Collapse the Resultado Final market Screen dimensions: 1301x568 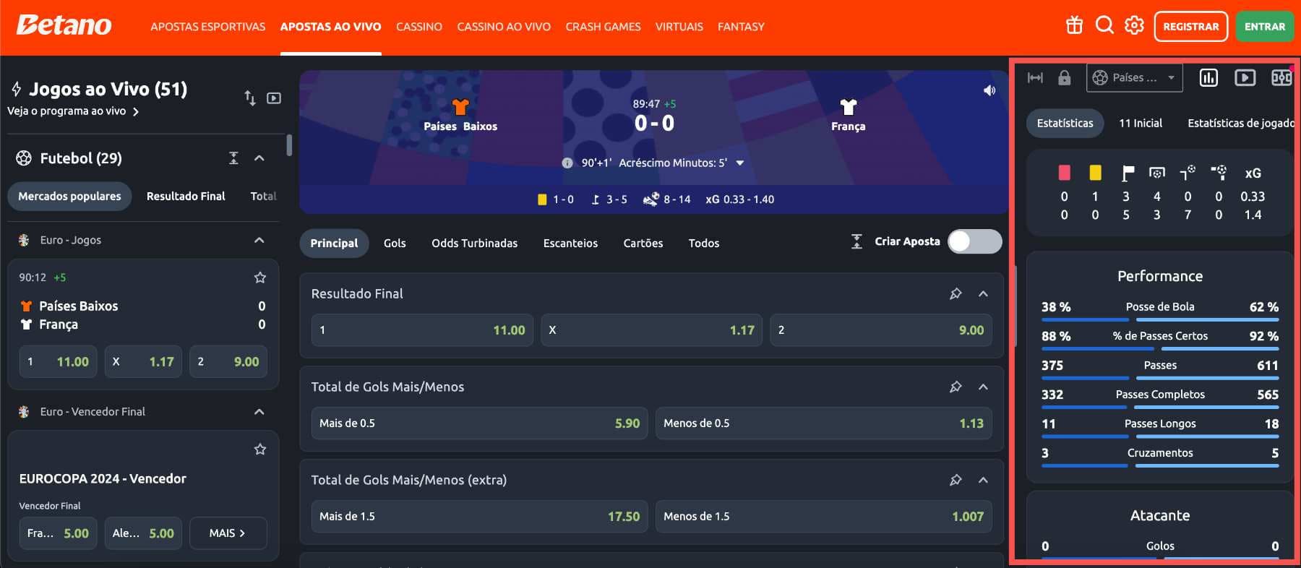pyautogui.click(x=983, y=293)
